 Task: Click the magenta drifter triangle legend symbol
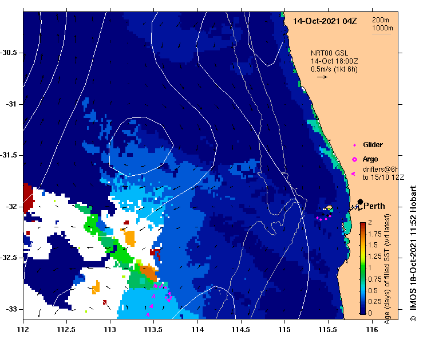pyautogui.click(x=353, y=174)
